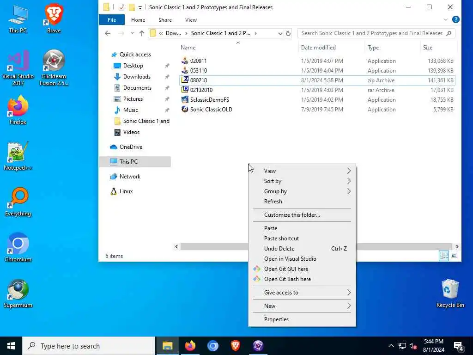Launch Firefox from the desktop icon
The height and width of the screenshot is (355, 473).
[18, 110]
